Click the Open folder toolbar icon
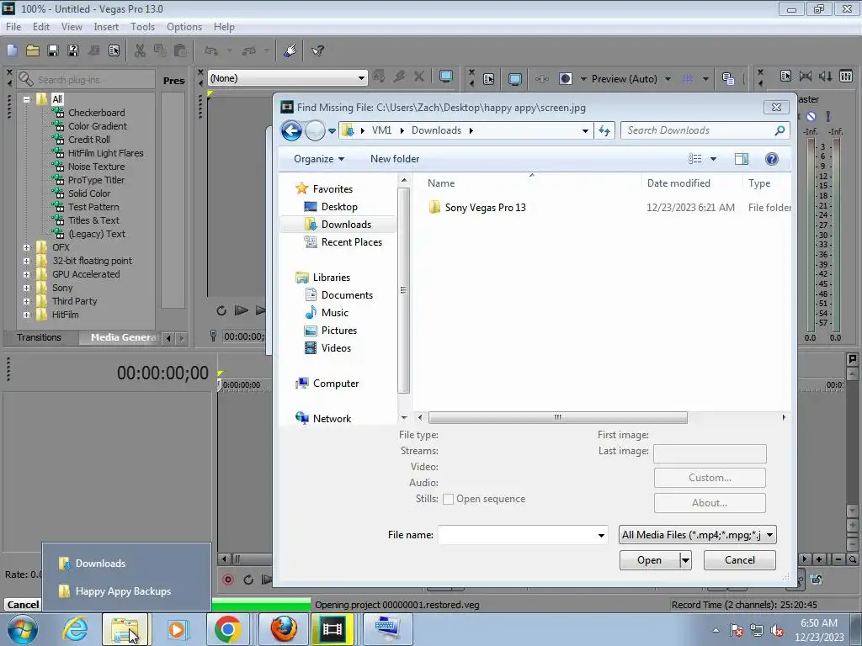The width and height of the screenshot is (862, 646). click(x=33, y=50)
